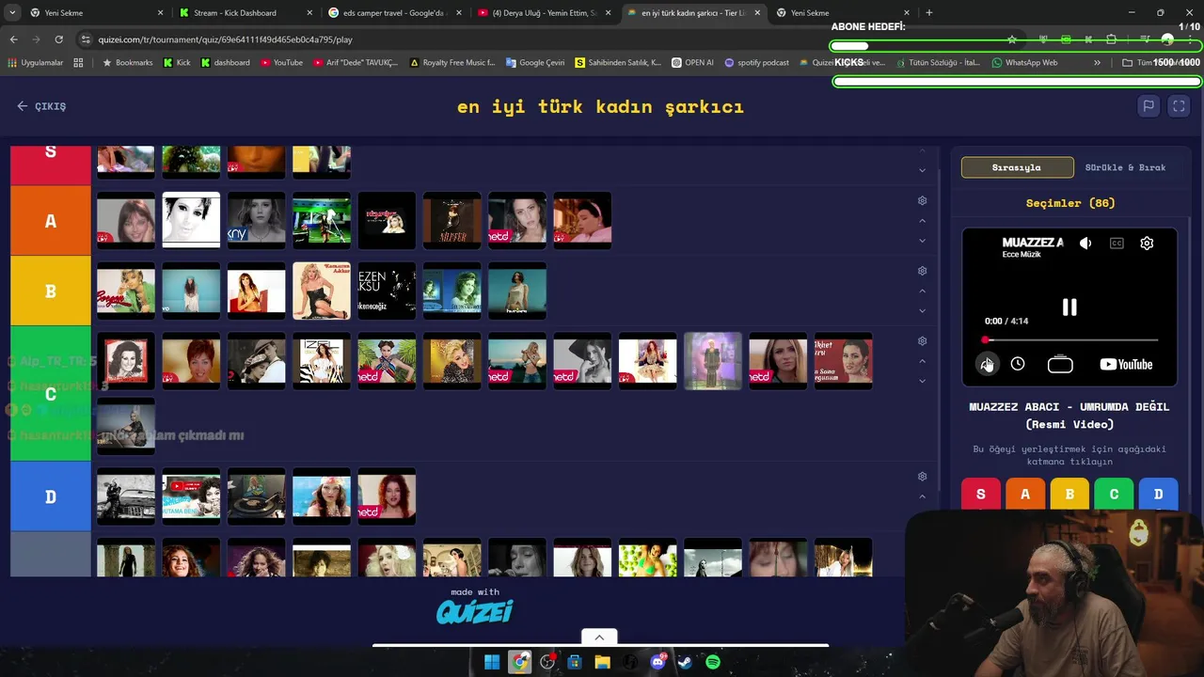The image size is (1204, 677).
Task: Move tier S row down
Action: (922, 170)
